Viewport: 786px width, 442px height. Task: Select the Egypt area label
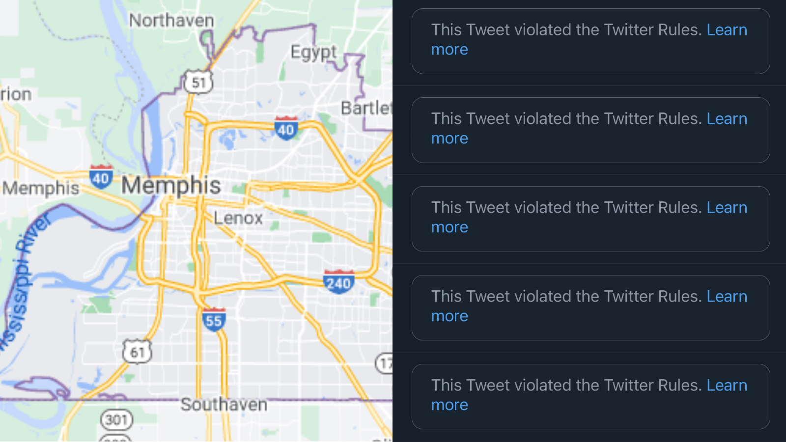click(313, 52)
